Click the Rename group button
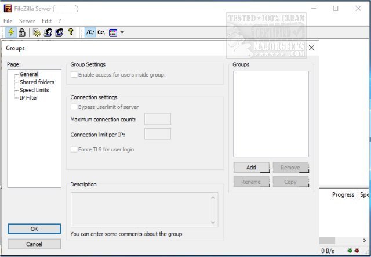The height and width of the screenshot is (257, 371). [x=251, y=182]
